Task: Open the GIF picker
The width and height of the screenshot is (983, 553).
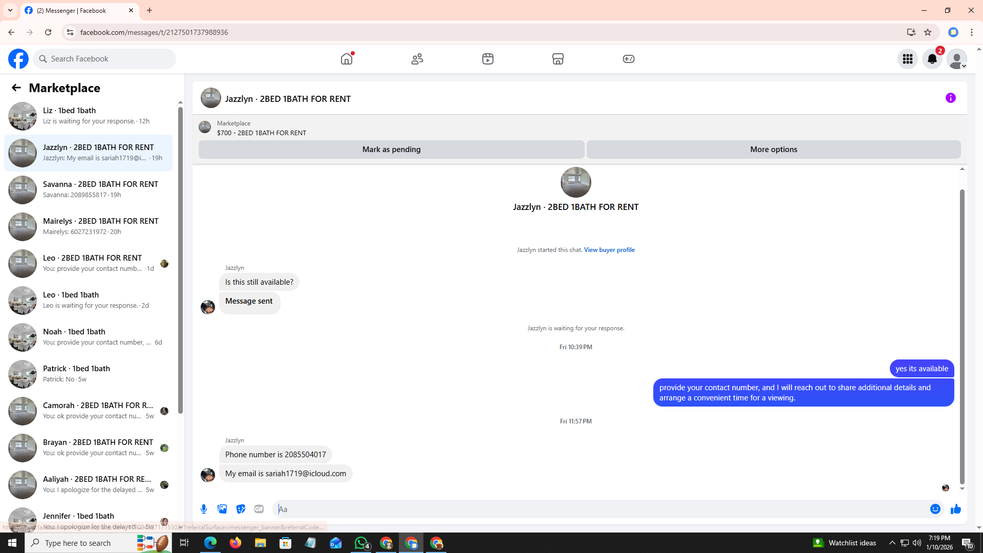Action: point(259,509)
